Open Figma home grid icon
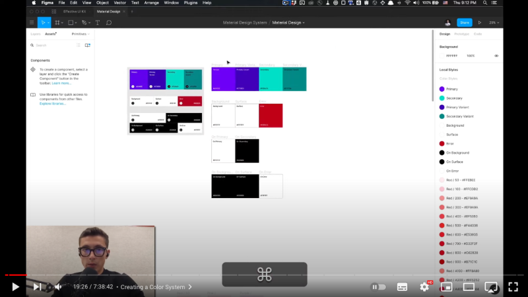Screen dimensions: 528x297 pyautogui.click(x=54, y=11)
